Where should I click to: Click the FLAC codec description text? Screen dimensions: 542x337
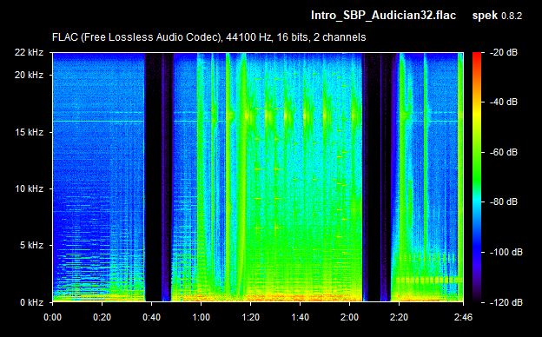tap(208, 37)
